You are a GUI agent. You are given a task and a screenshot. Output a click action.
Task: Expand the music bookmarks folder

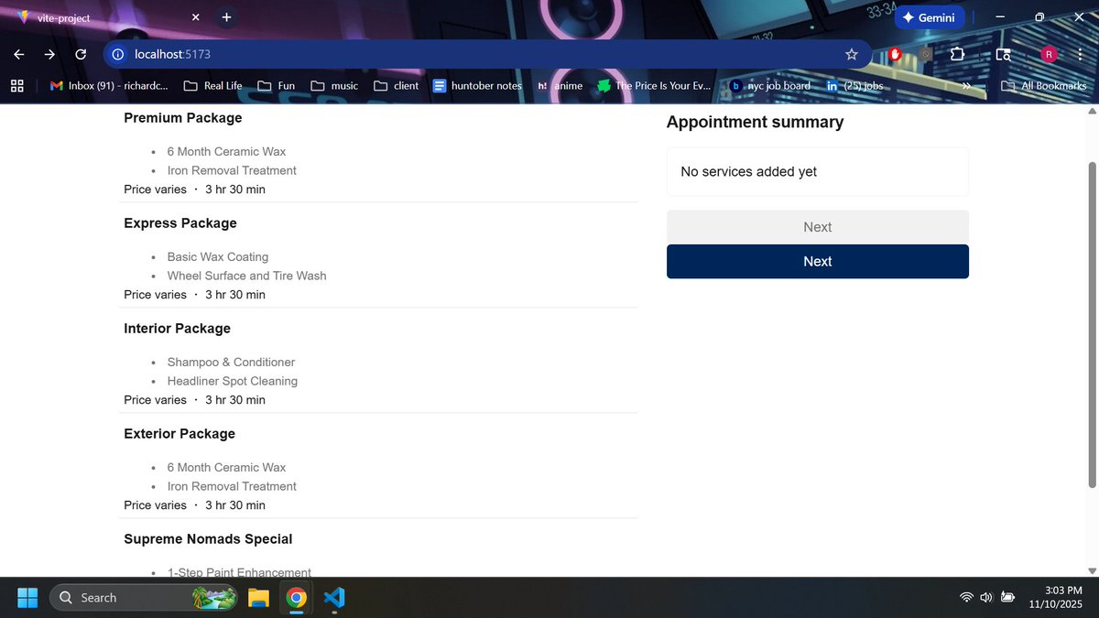[335, 85]
